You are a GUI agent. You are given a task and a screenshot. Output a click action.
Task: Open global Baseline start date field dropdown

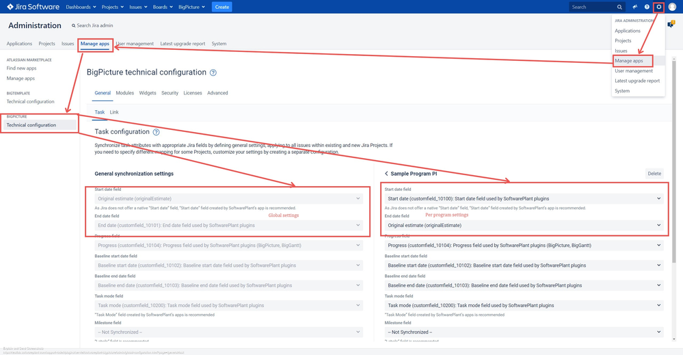228,265
